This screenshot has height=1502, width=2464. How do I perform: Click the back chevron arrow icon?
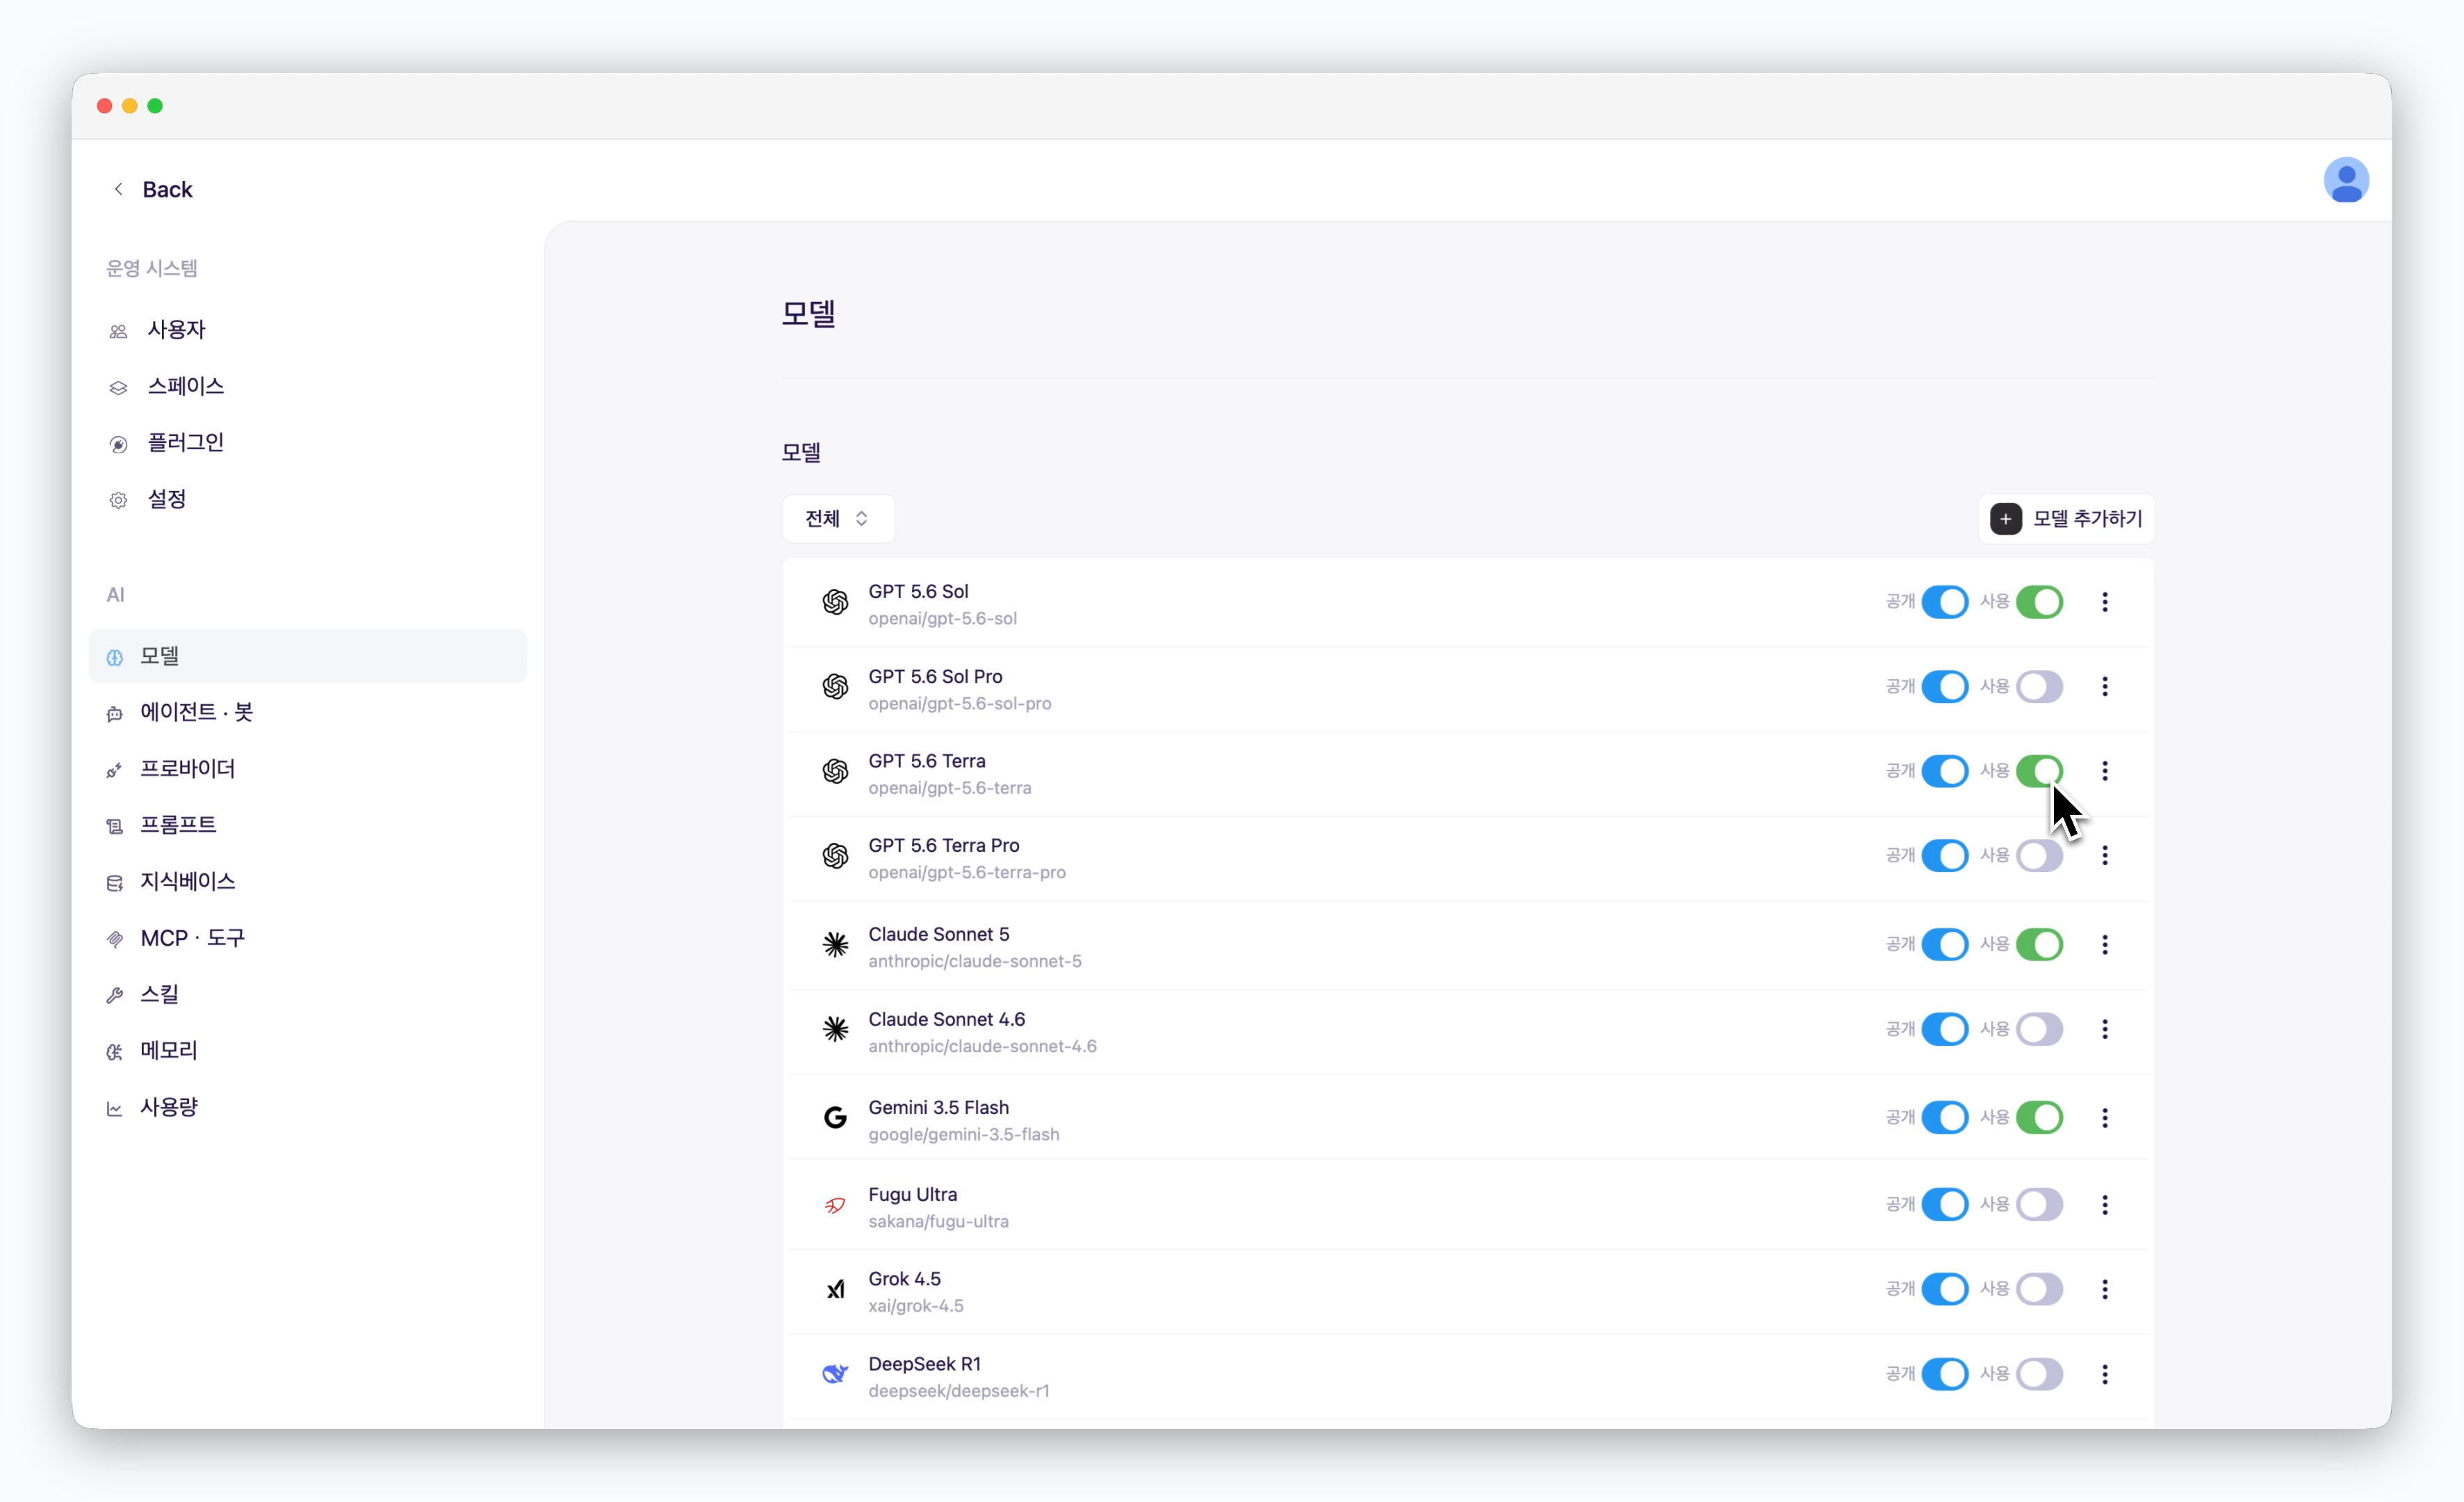(x=119, y=189)
